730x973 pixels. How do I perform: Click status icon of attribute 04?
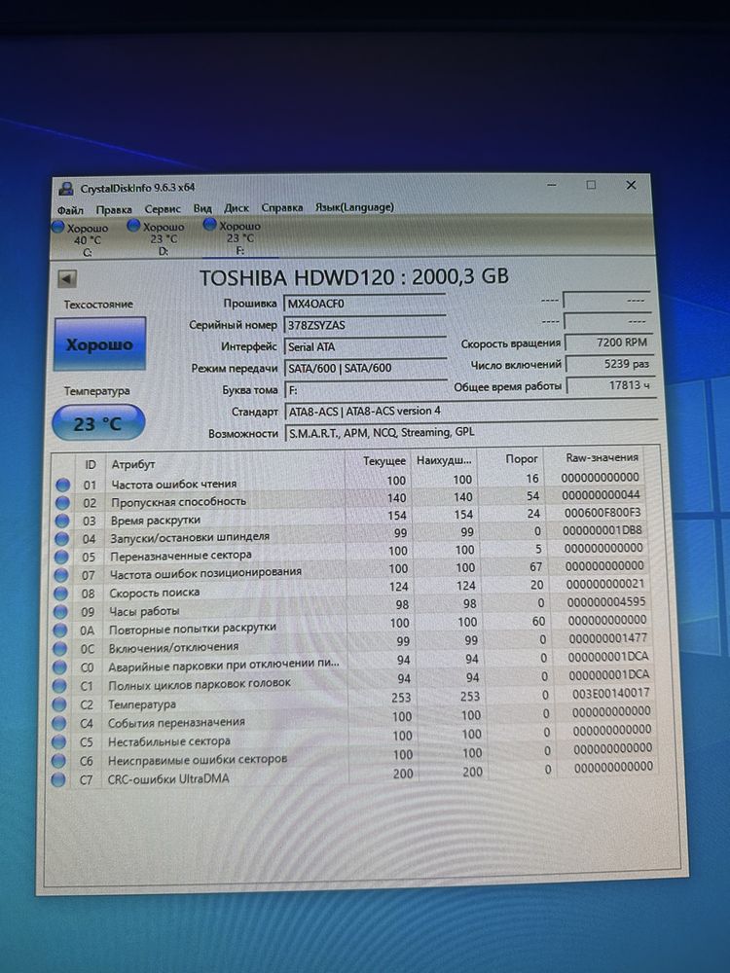click(62, 539)
